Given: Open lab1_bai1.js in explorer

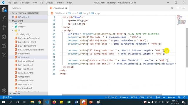Looking at the screenshot, I should point(25,34).
